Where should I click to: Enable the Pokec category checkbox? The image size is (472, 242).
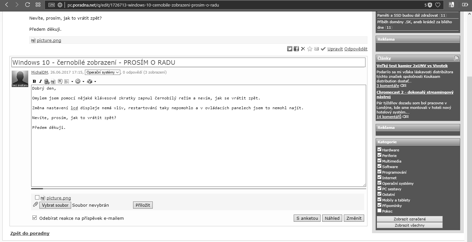pos(380,211)
